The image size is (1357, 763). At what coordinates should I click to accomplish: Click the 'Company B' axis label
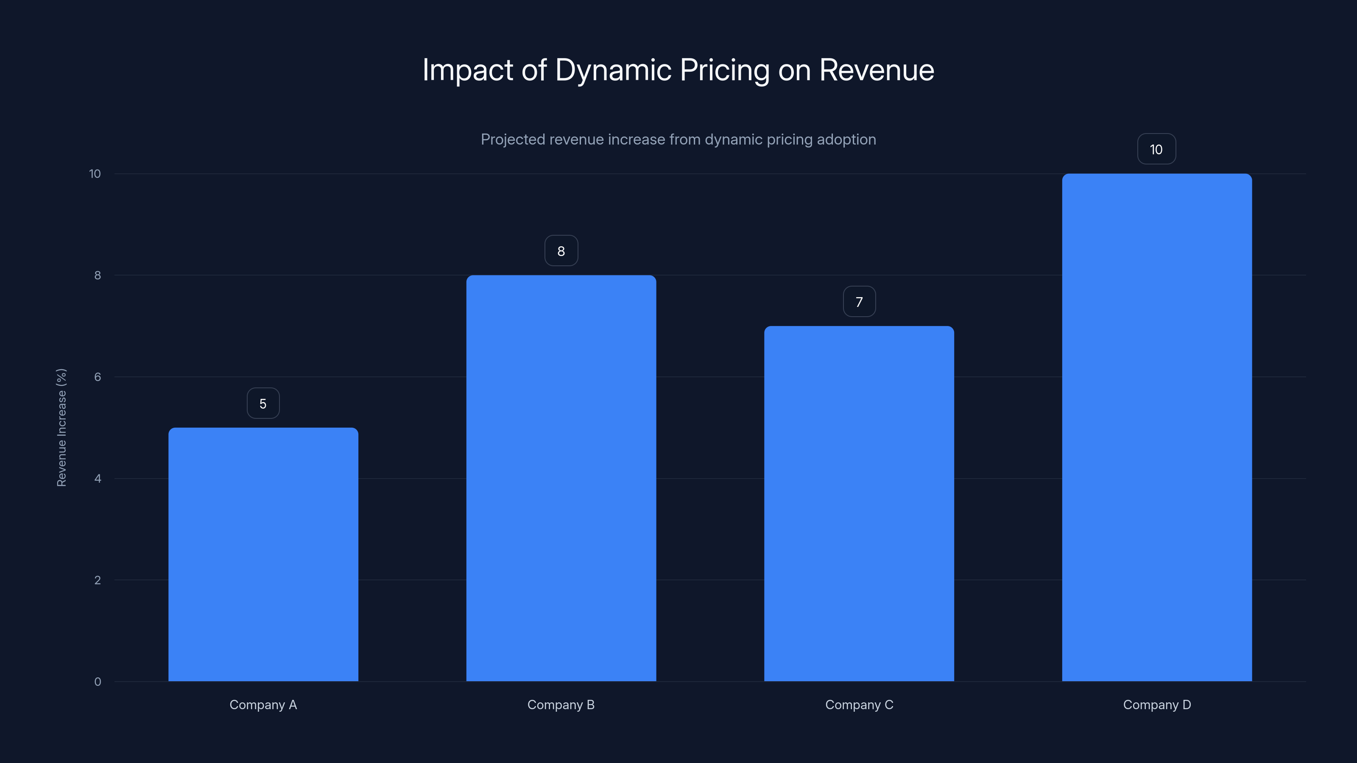tap(561, 705)
